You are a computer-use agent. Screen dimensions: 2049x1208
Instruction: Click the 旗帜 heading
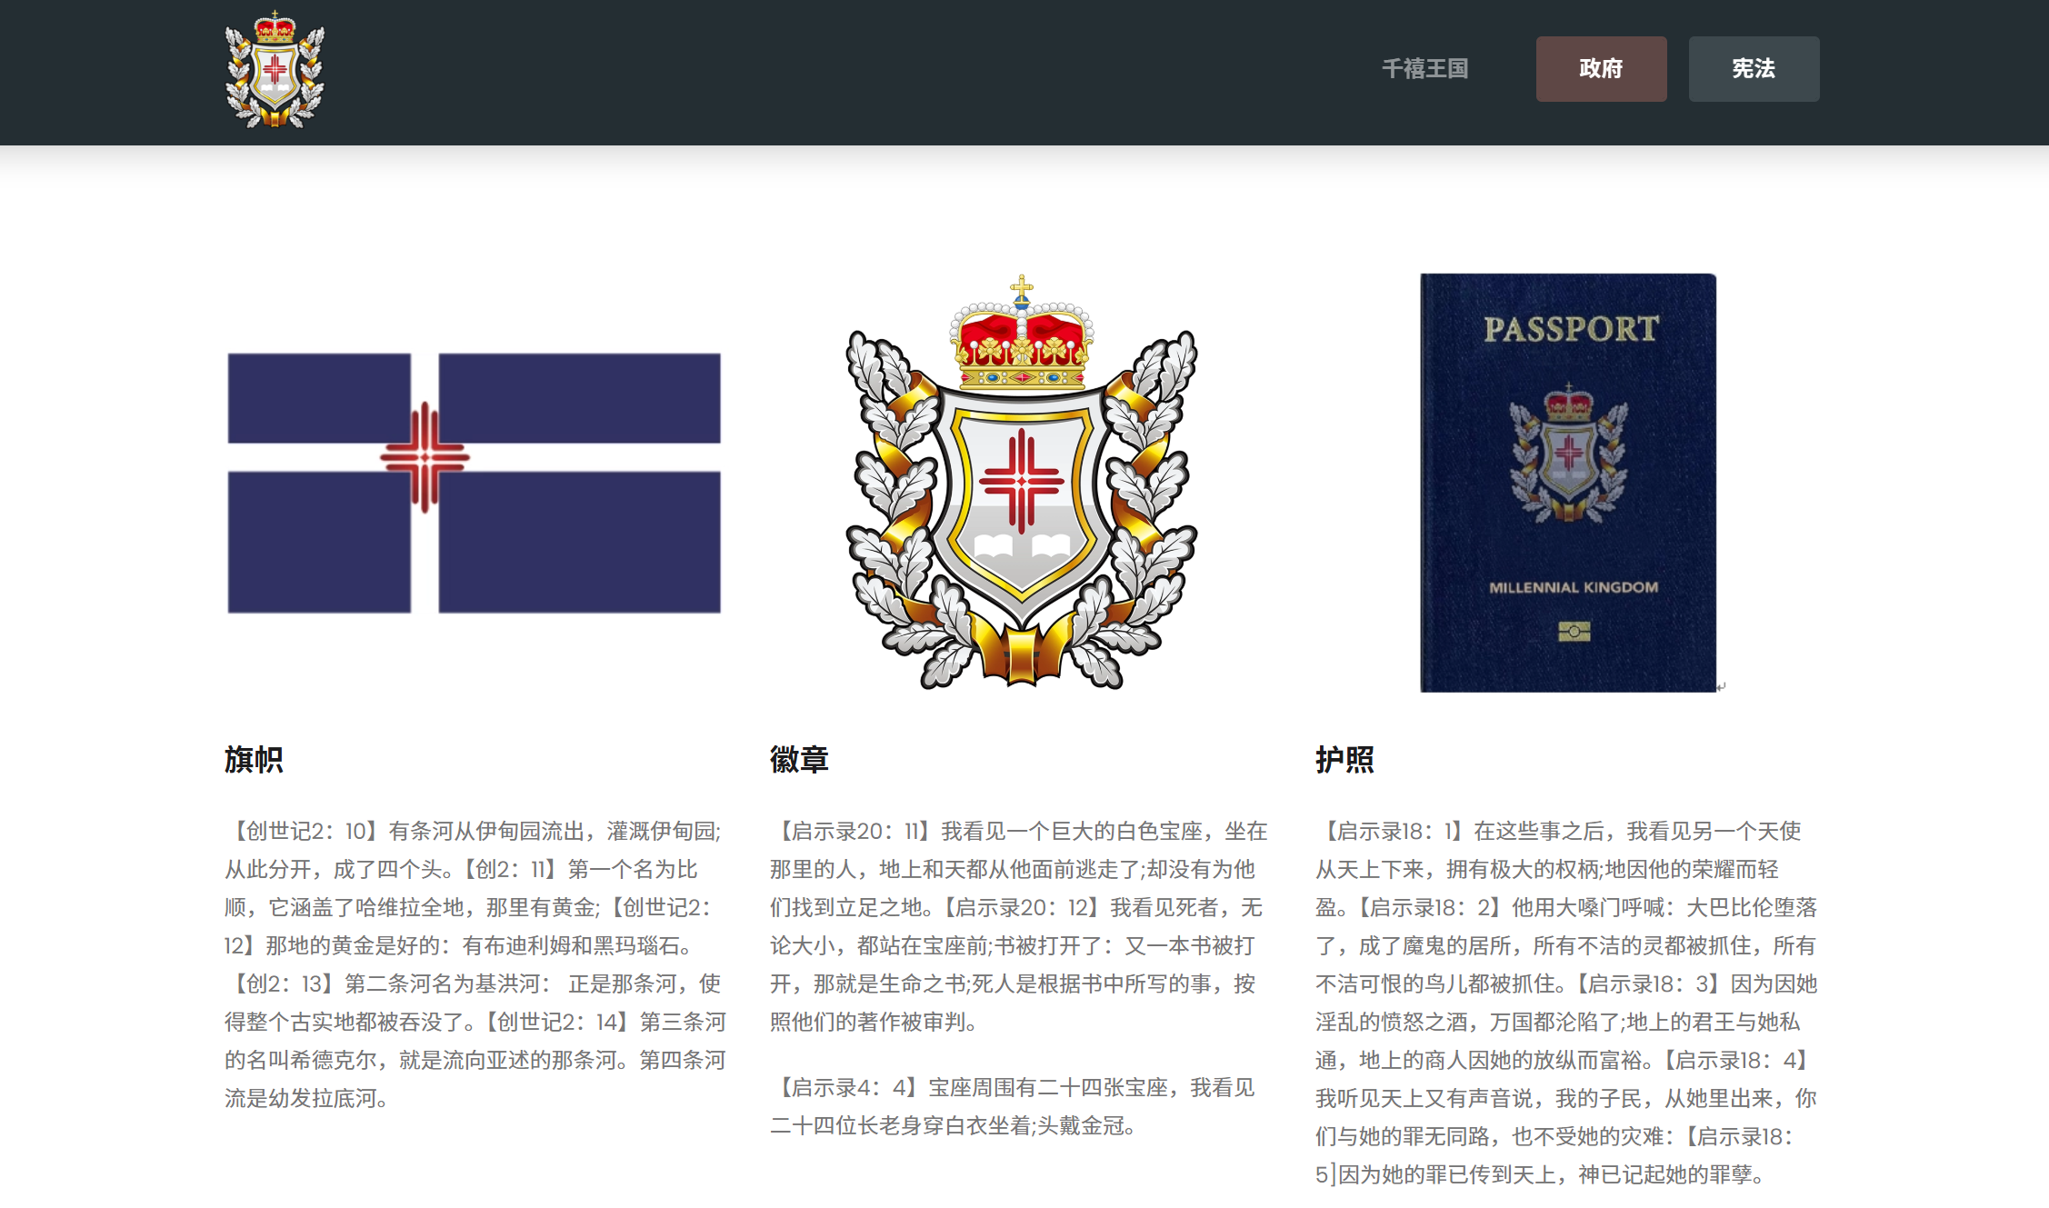pos(254,759)
